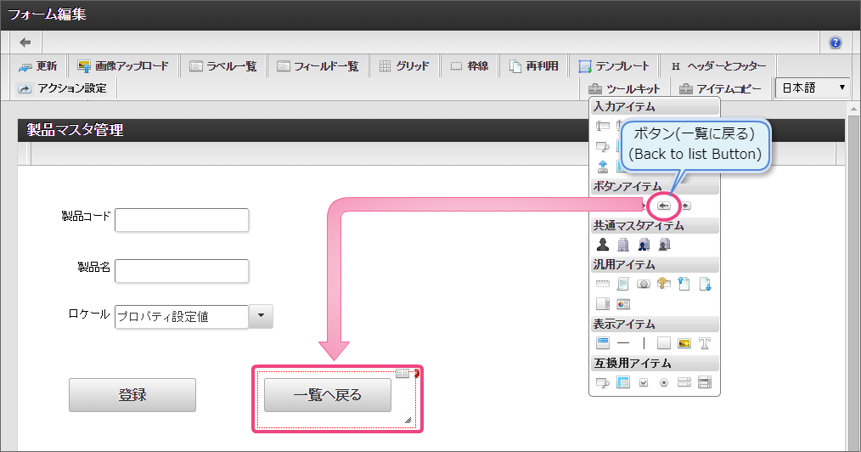Click the 一覧へ戻る button

click(x=328, y=395)
